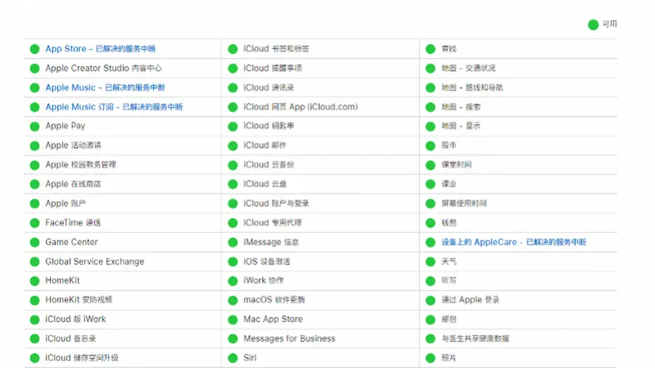Open the 设备上的 AppleCare resolved outage link
The height and width of the screenshot is (368, 655).
[x=514, y=242]
